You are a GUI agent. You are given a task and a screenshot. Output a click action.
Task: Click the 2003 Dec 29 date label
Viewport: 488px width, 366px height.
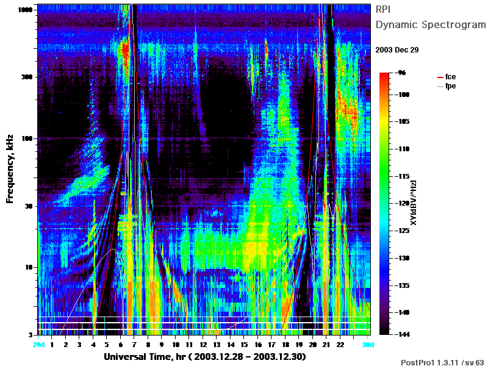397,50
